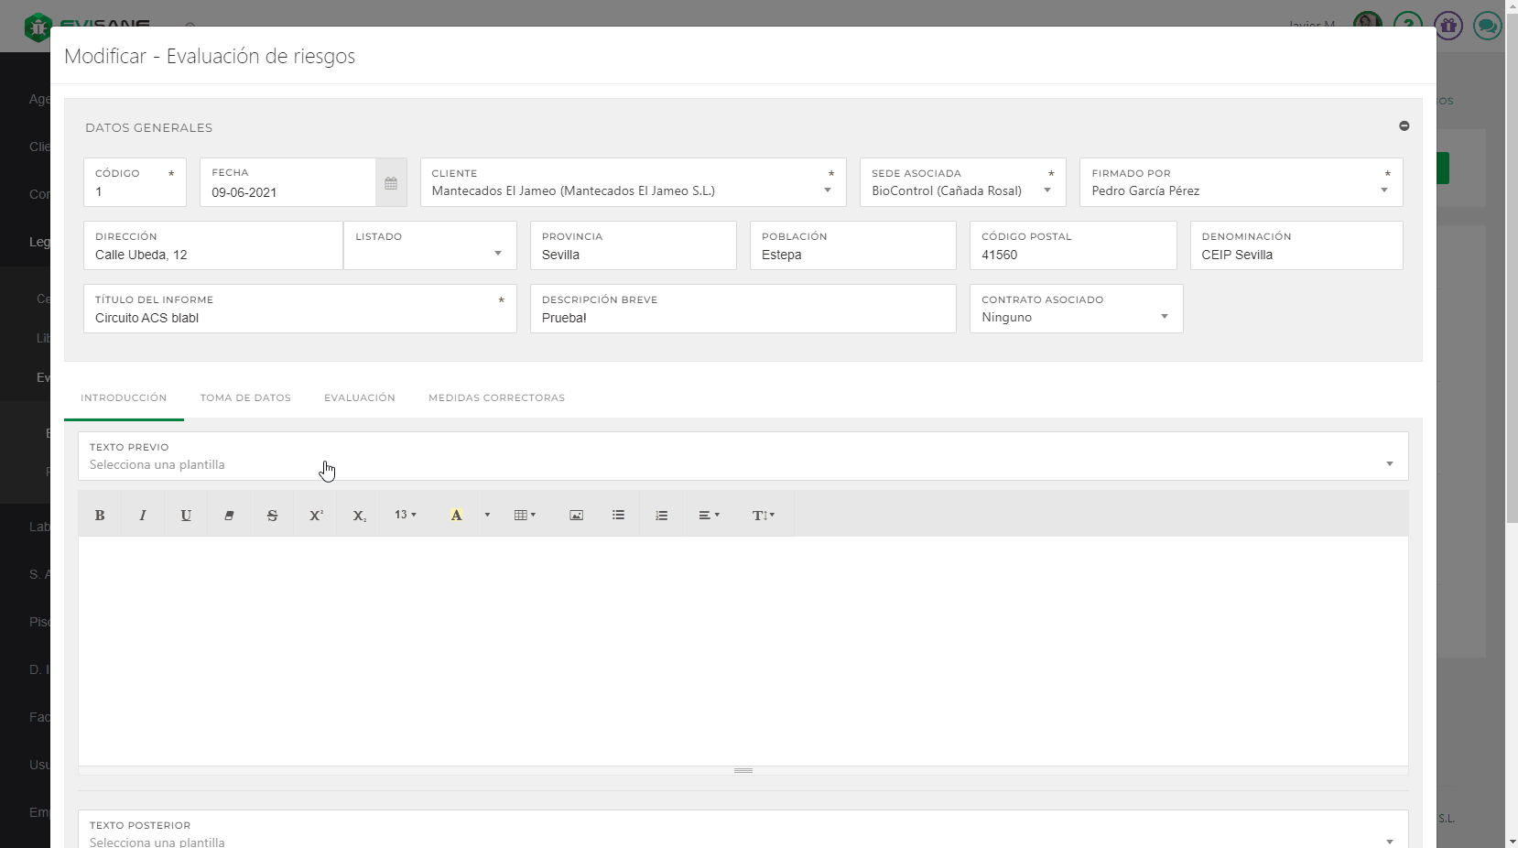Toggle superscript formatting
1518x848 pixels.
pos(316,516)
